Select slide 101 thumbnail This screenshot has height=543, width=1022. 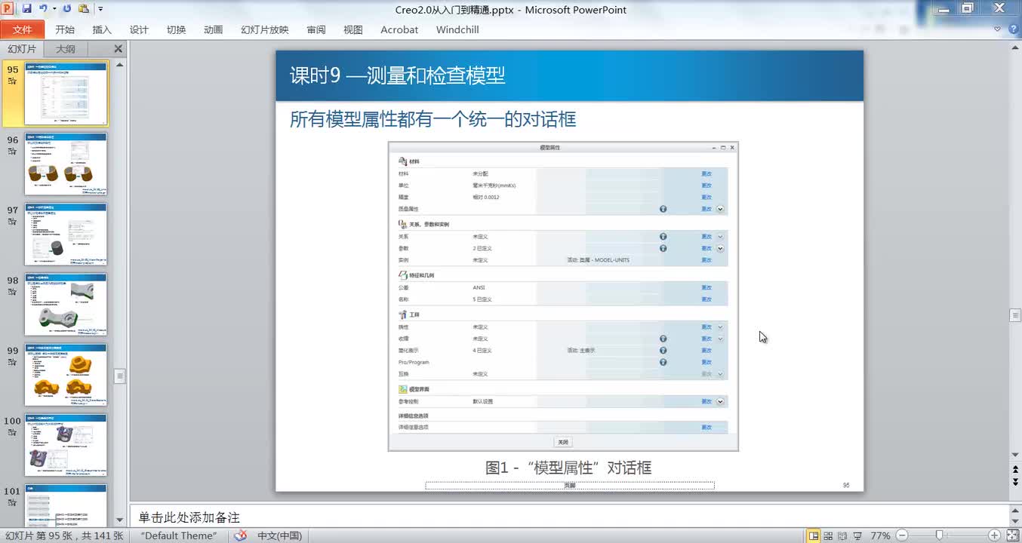(66, 505)
